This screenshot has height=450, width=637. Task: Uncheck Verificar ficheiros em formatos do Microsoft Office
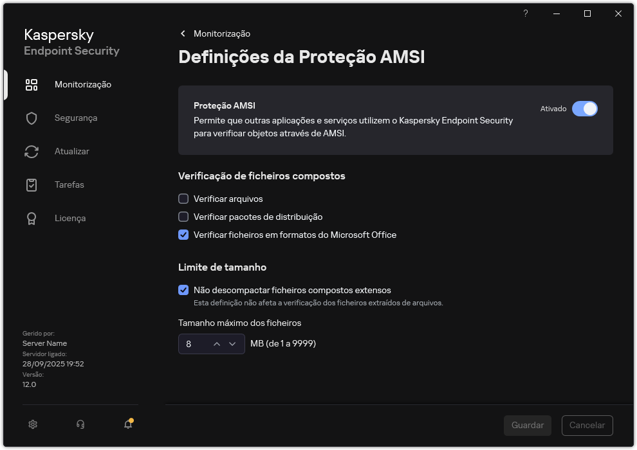(183, 235)
